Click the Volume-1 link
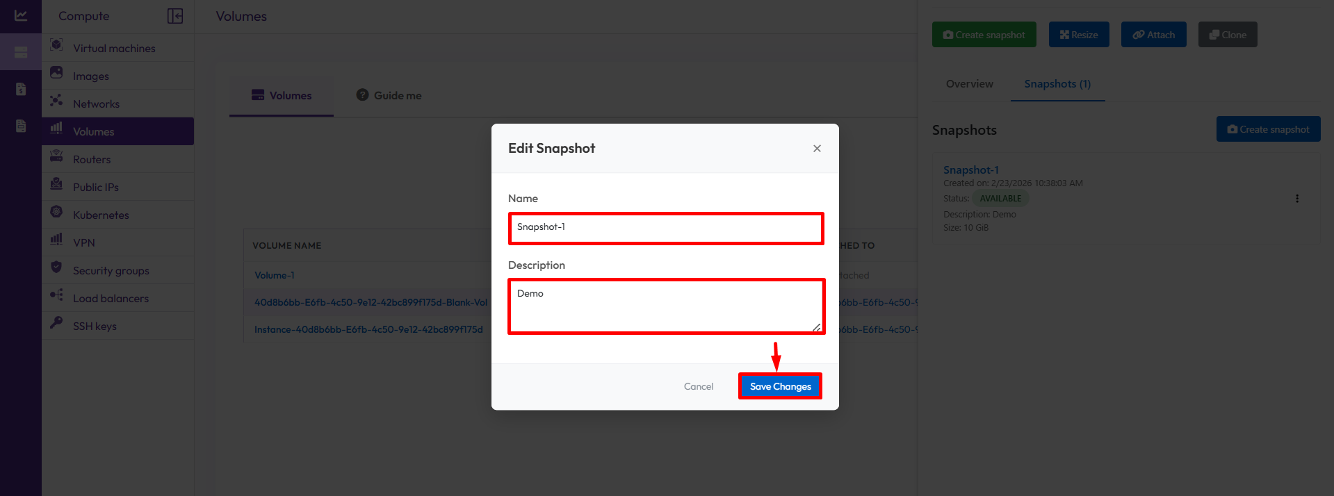Screen dimensions: 1334x496 point(274,276)
